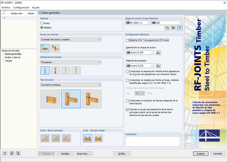
Task: Click third main member cut icon
Action: [67, 138]
